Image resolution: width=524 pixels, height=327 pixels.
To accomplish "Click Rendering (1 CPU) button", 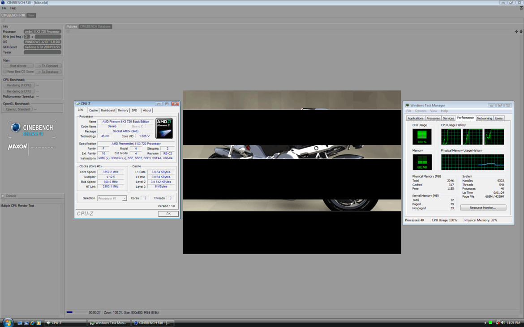I will (19, 85).
